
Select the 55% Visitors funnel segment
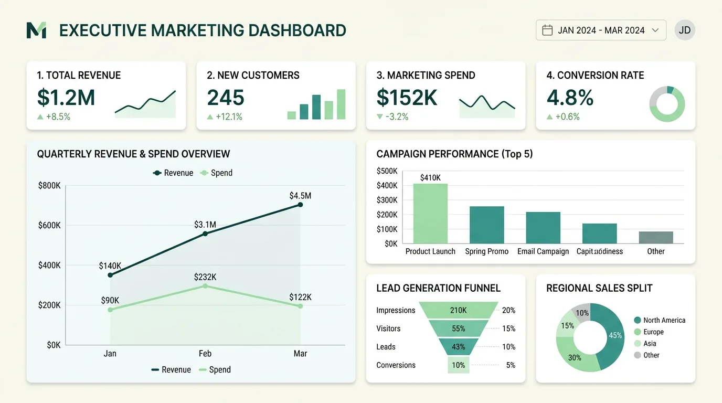[458, 328]
